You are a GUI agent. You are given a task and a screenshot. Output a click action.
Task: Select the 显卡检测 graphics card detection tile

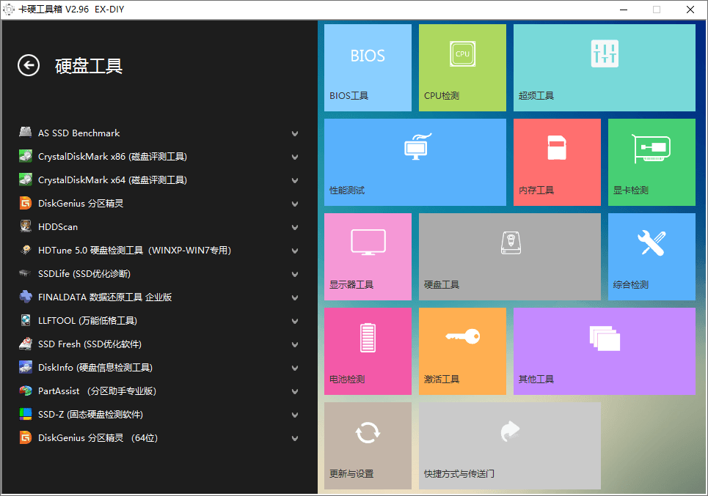tap(651, 162)
